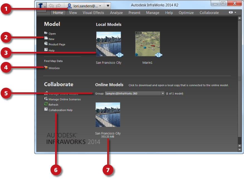The width and height of the screenshot is (244, 179).
Task: Click sync badge on local San Francisco City
Action: (x=120, y=55)
